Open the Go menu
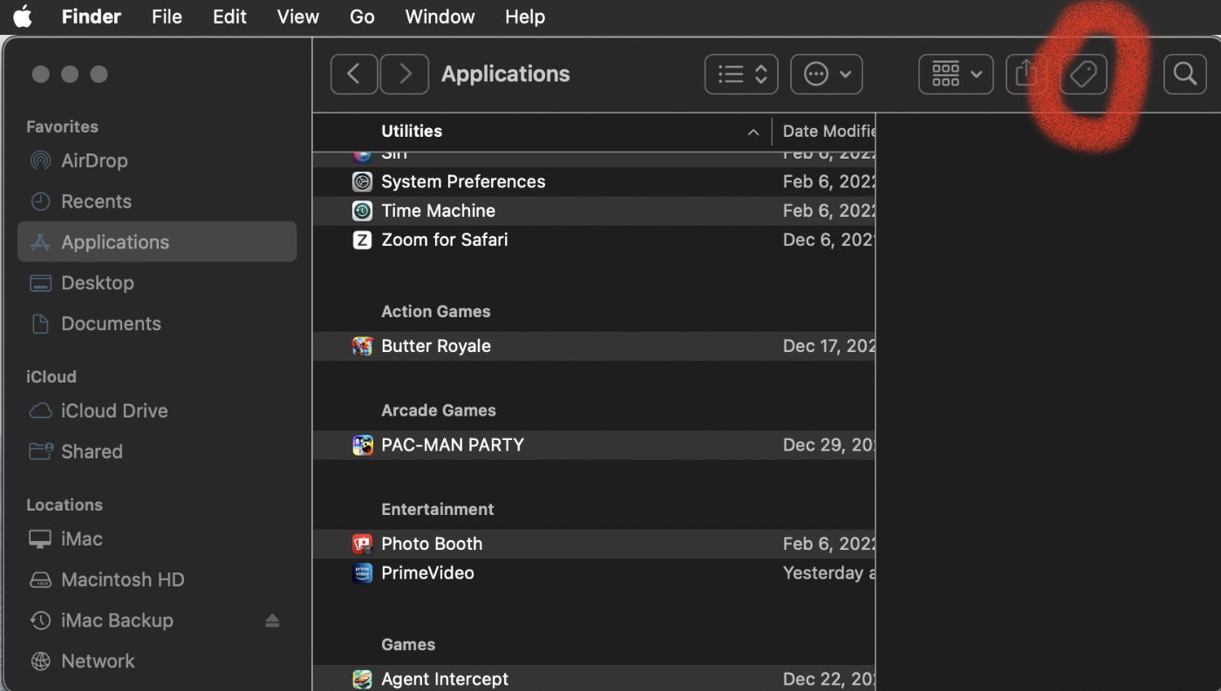The image size is (1221, 691). pyautogui.click(x=362, y=17)
